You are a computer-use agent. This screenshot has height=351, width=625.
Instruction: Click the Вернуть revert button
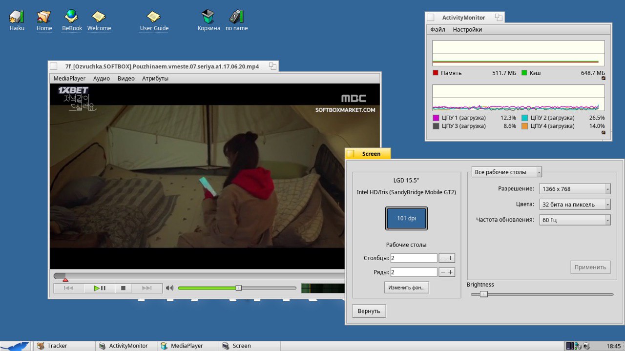(x=369, y=311)
